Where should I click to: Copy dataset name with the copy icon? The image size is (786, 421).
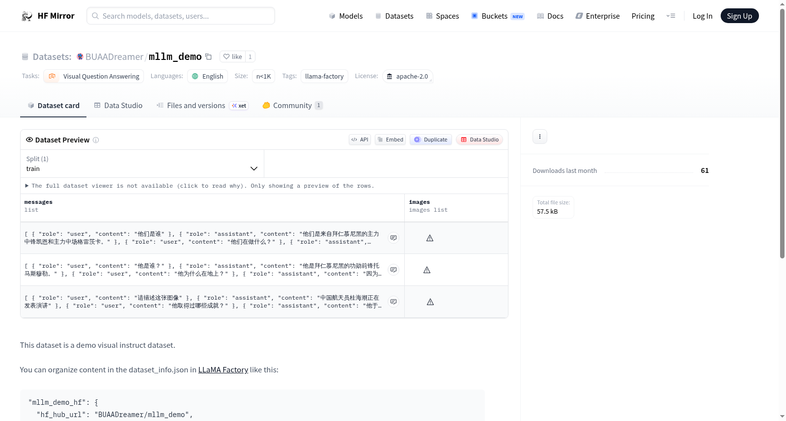coord(208,56)
